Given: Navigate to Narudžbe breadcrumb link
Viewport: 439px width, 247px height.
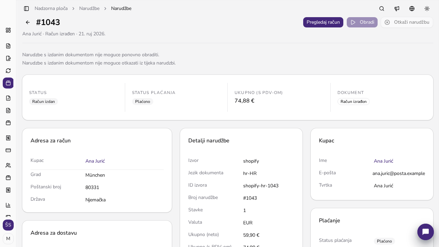Looking at the screenshot, I should [x=89, y=9].
